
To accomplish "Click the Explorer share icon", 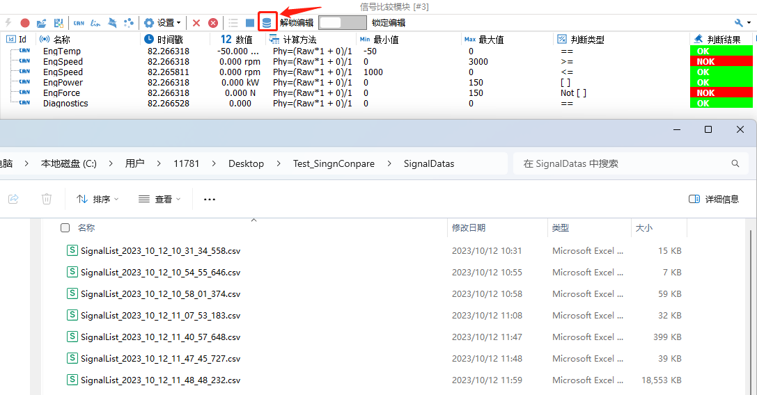I will coord(13,199).
